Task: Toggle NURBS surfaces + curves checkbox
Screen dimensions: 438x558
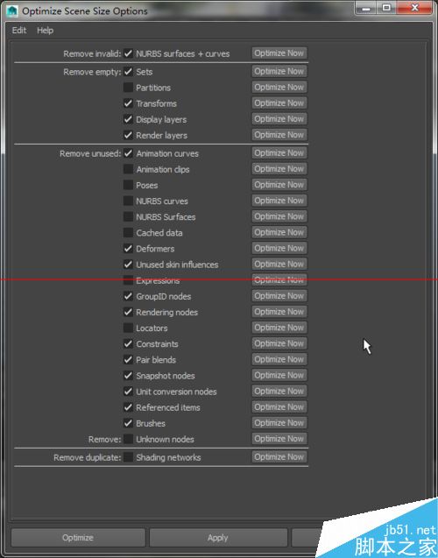Action: point(128,53)
